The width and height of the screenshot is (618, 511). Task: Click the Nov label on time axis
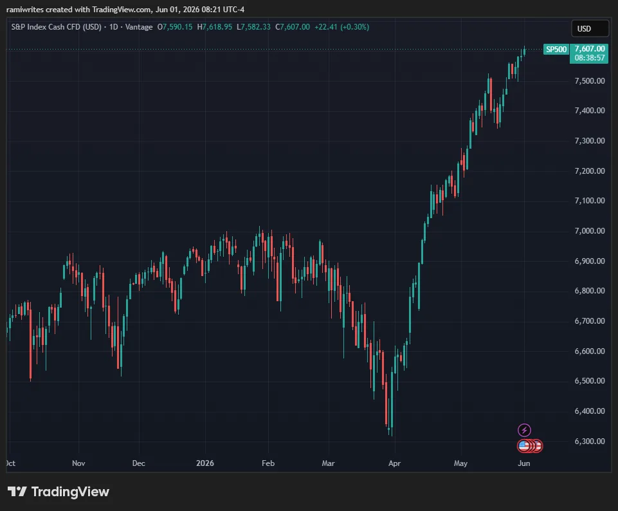point(78,463)
